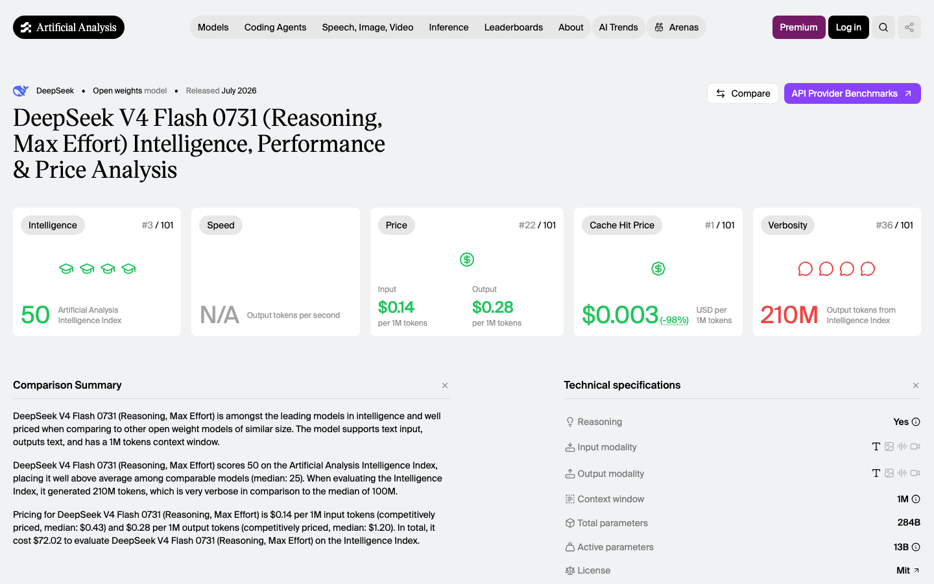Open the Arenas page
Screen dimensions: 934x584
677,27
